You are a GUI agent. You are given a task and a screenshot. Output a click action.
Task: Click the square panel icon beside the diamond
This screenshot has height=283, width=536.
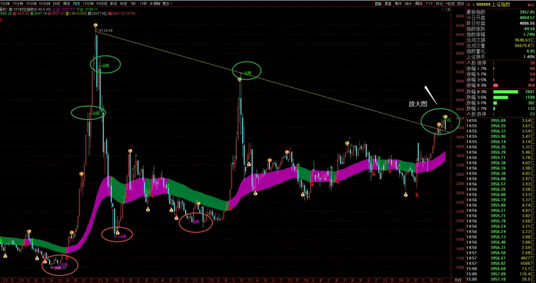point(448,10)
